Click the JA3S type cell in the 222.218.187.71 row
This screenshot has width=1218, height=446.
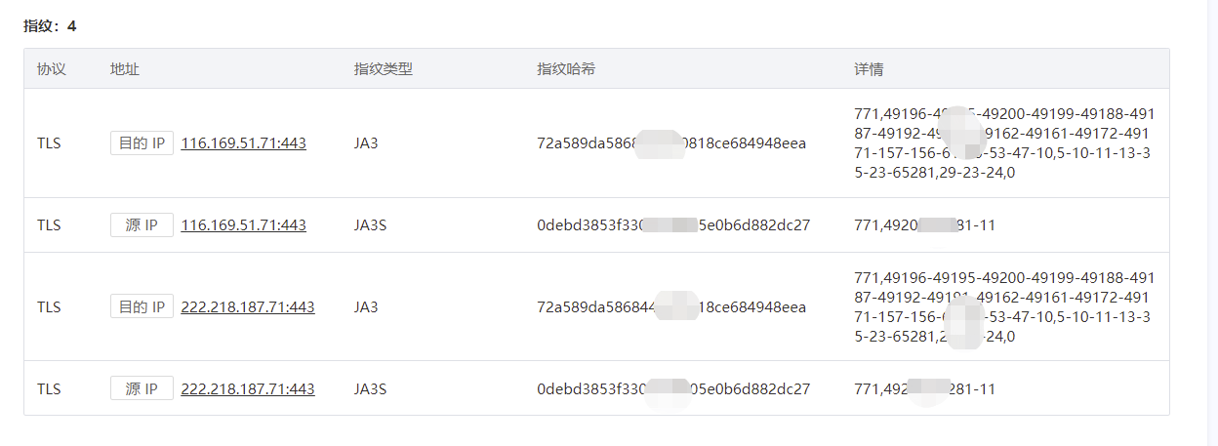click(x=370, y=389)
